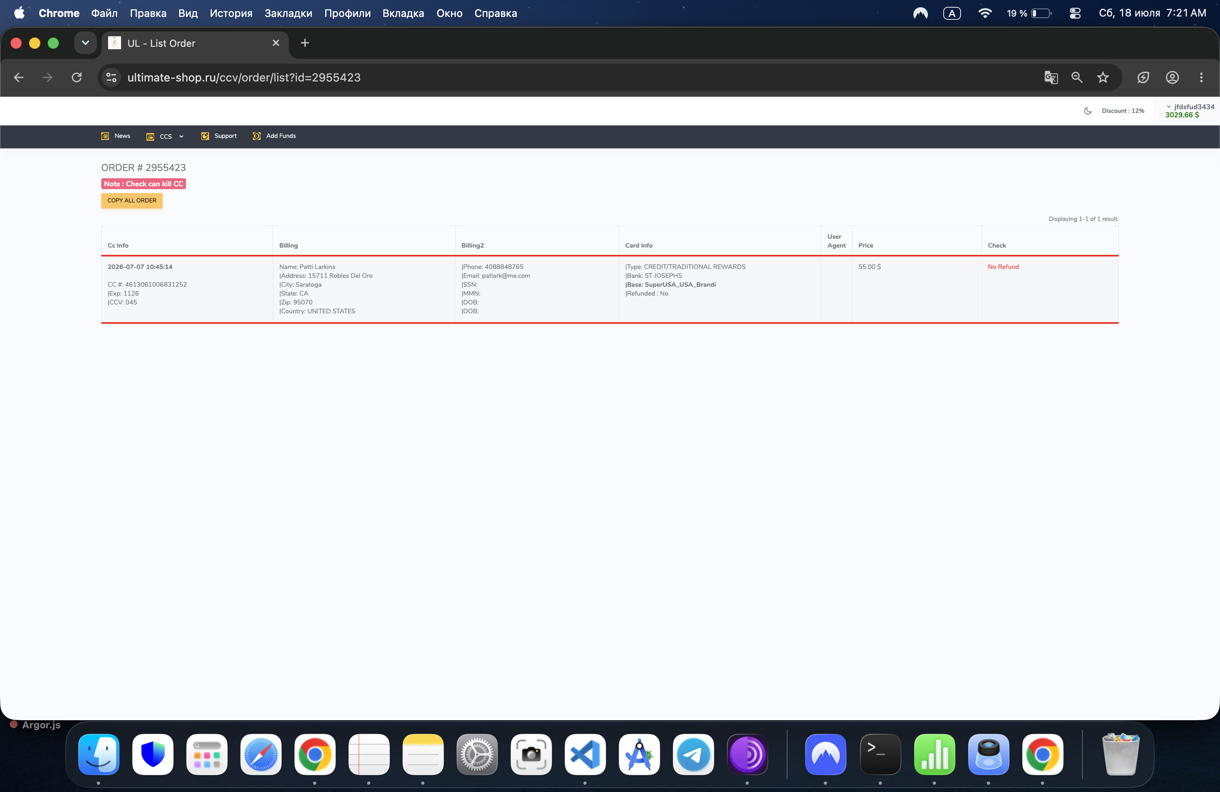The height and width of the screenshot is (792, 1220).
Task: Open Control Center icon in menu bar
Action: [x=1075, y=13]
